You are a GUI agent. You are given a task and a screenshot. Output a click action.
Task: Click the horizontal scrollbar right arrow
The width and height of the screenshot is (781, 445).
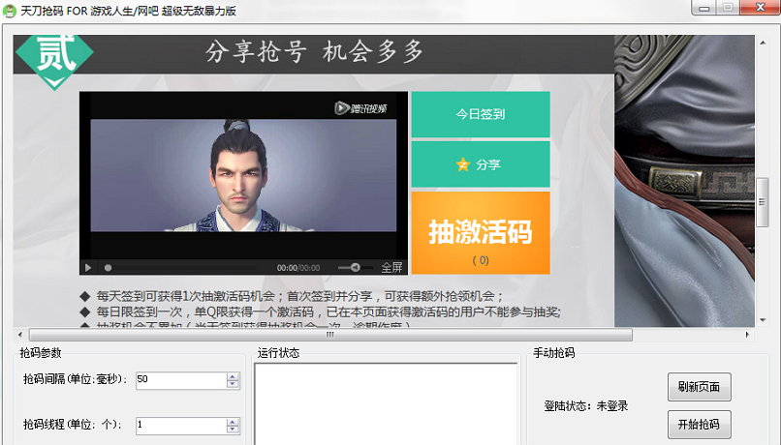[747, 335]
